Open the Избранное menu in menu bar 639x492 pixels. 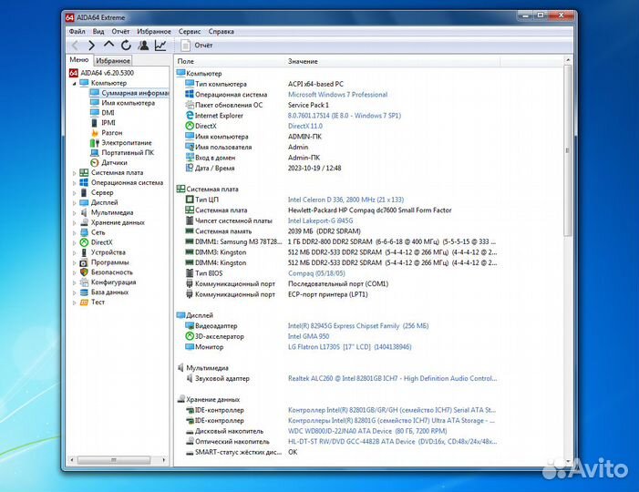click(x=154, y=31)
